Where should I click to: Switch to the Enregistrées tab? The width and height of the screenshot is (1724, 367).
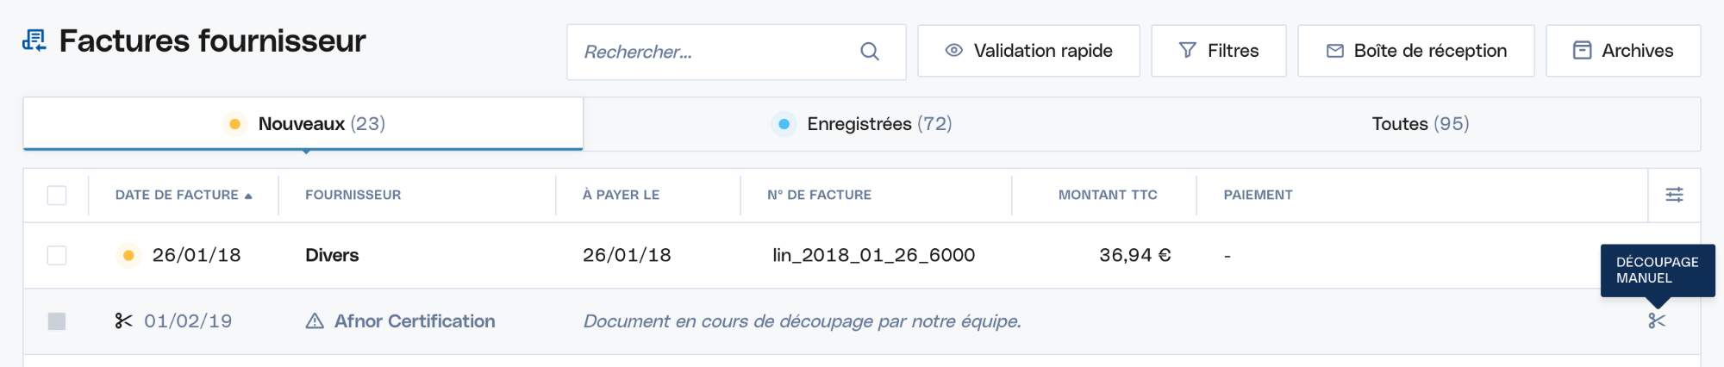pyautogui.click(x=862, y=124)
